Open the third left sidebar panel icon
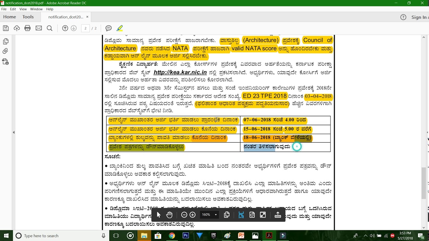This screenshot has width=429, height=241. point(5,62)
